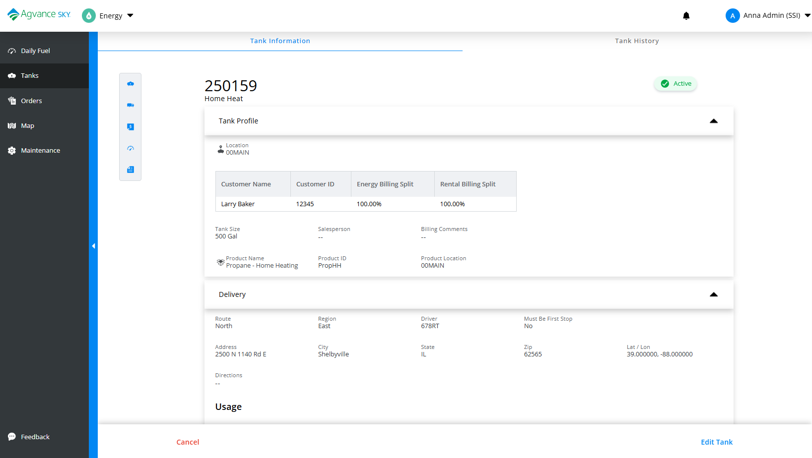
Task: Click the Larry Baker customer row
Action: point(366,204)
